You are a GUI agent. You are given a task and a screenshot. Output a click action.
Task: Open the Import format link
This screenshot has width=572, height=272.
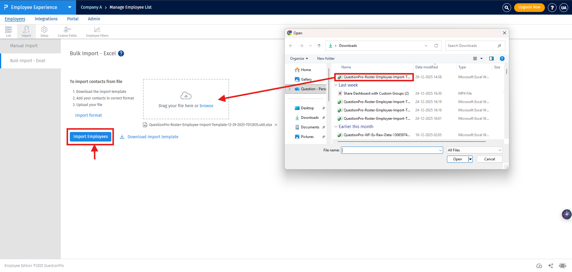pos(89,115)
